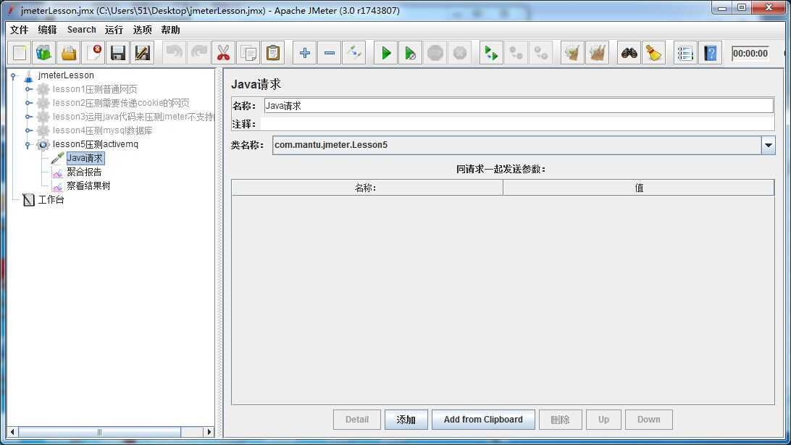
Task: Click the 删除 button
Action: (561, 420)
